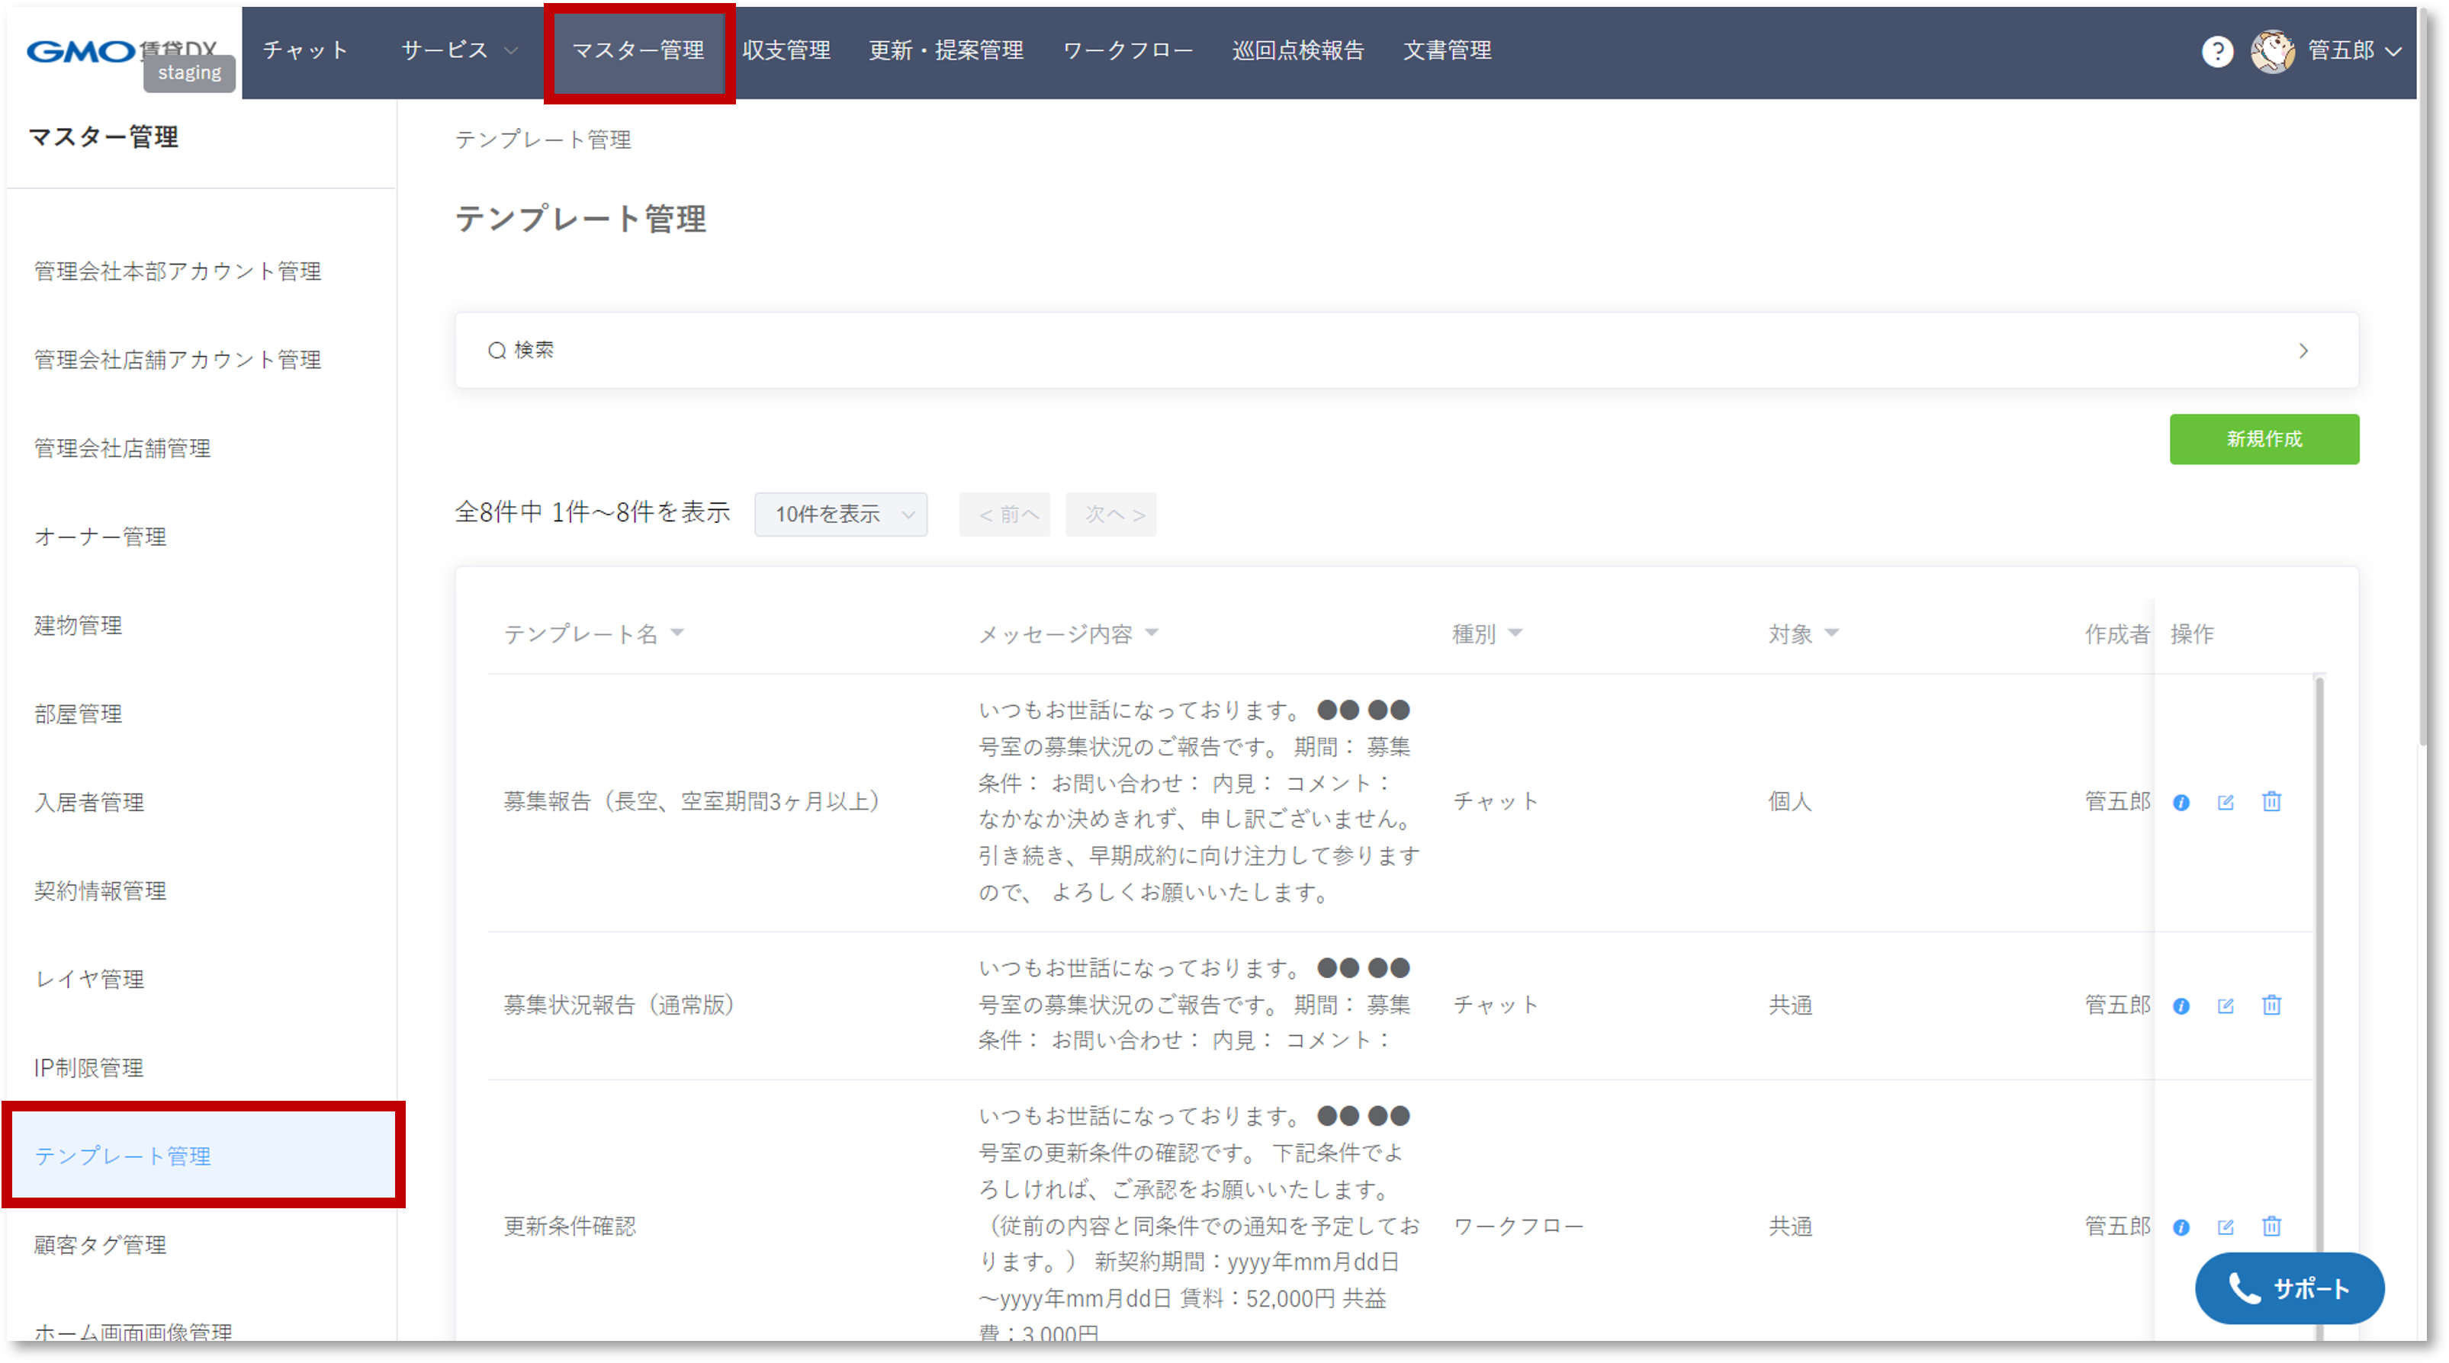Filter by 種別 column arrow
The image size is (2449, 1363).
pyautogui.click(x=1515, y=633)
